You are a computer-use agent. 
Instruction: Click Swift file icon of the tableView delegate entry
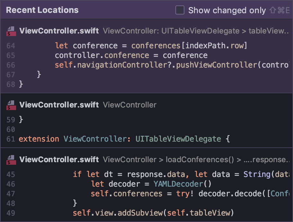[x=11, y=31]
